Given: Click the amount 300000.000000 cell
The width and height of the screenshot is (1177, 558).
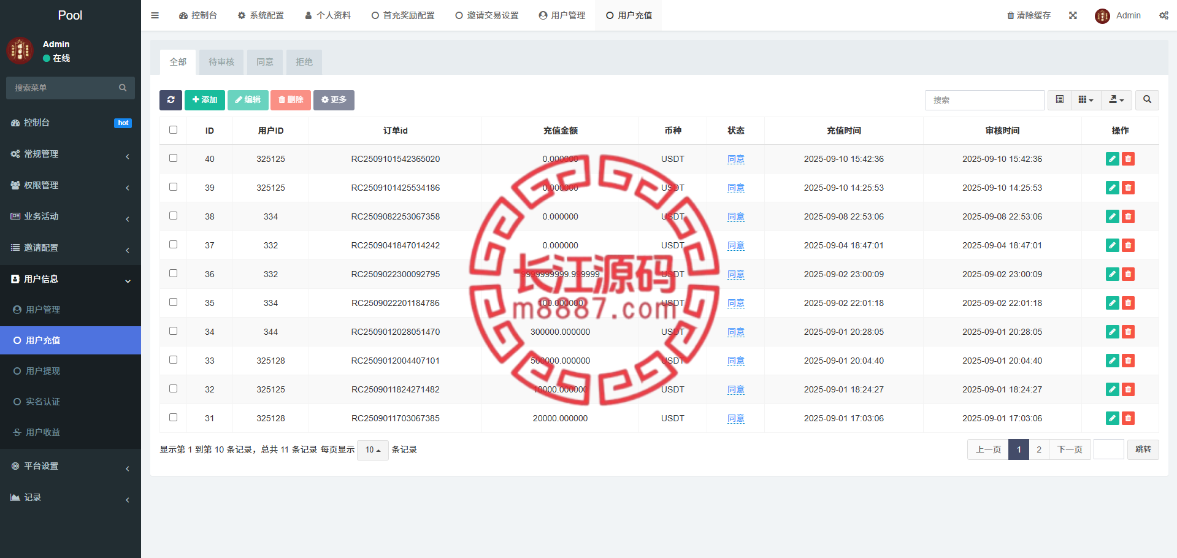Looking at the screenshot, I should [x=561, y=332].
